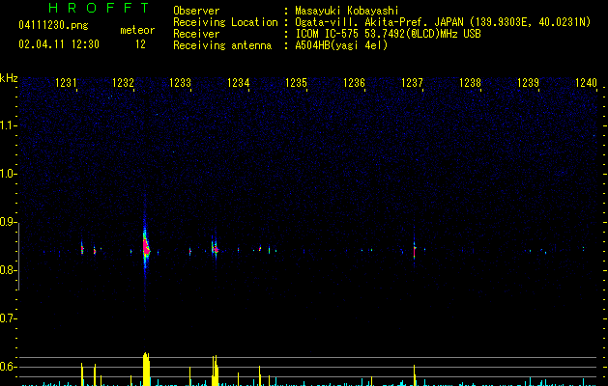Click the tallest yellow intensity bar after 1232
This screenshot has height=386, width=608.
(146, 369)
